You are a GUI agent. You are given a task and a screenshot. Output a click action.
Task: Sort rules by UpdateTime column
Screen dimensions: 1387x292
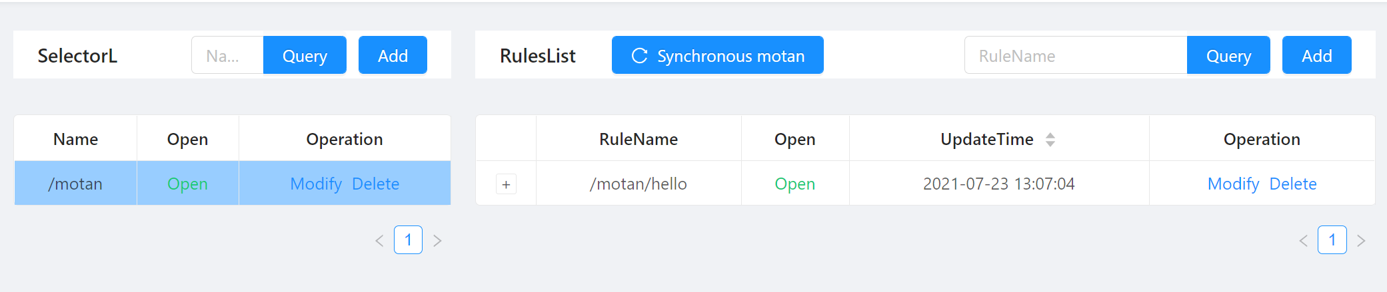[x=1050, y=140]
